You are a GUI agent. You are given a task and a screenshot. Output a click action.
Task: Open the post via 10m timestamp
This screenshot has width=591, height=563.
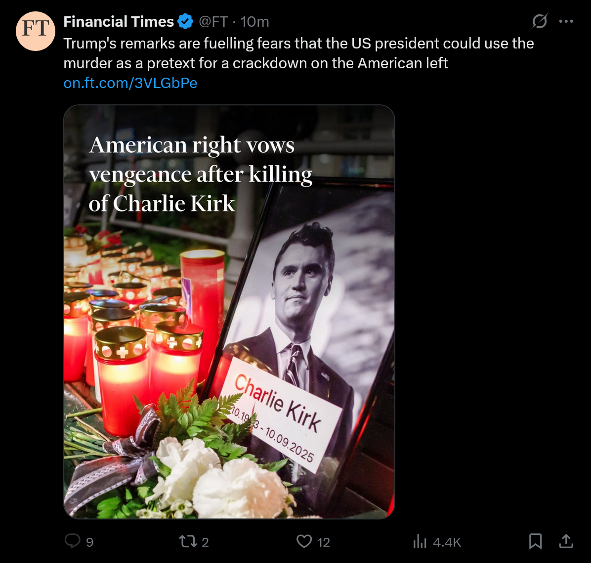[255, 22]
